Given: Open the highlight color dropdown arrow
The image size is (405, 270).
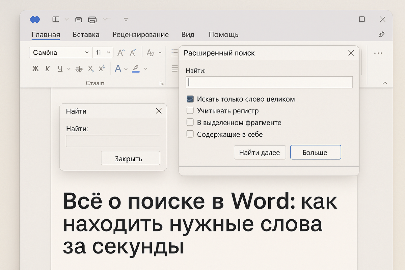Looking at the screenshot, I should 146,69.
